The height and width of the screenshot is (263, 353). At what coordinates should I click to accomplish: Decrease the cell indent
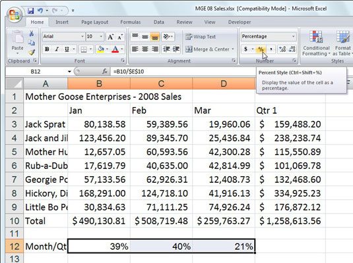point(166,49)
